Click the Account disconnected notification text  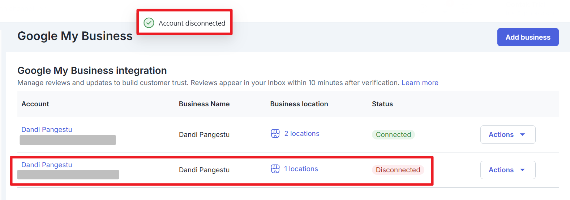(x=192, y=23)
